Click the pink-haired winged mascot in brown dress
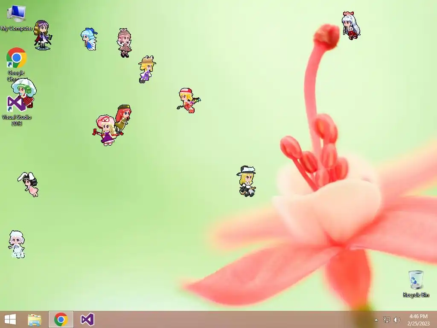This screenshot has width=437, height=328. coord(124,43)
